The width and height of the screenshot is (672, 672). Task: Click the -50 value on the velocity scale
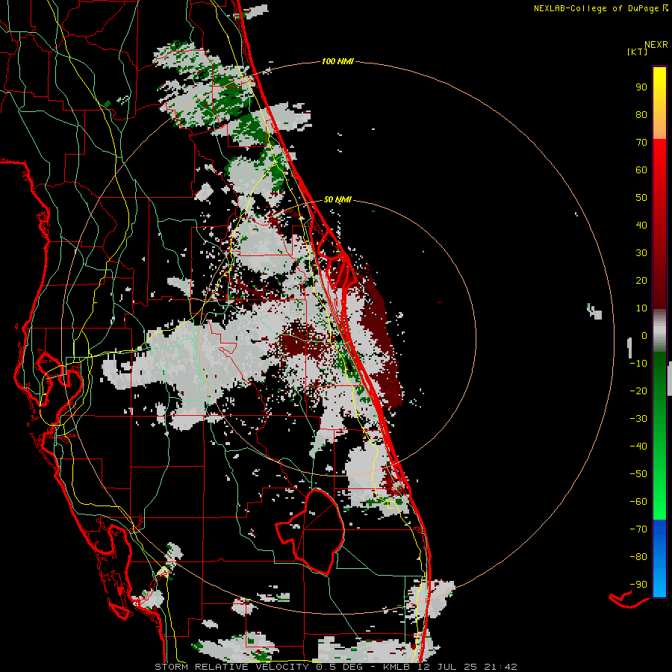click(638, 474)
